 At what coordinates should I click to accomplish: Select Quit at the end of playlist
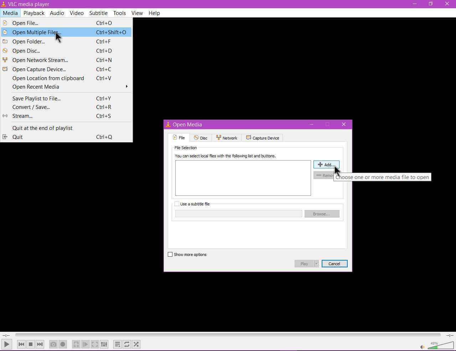tap(66, 128)
